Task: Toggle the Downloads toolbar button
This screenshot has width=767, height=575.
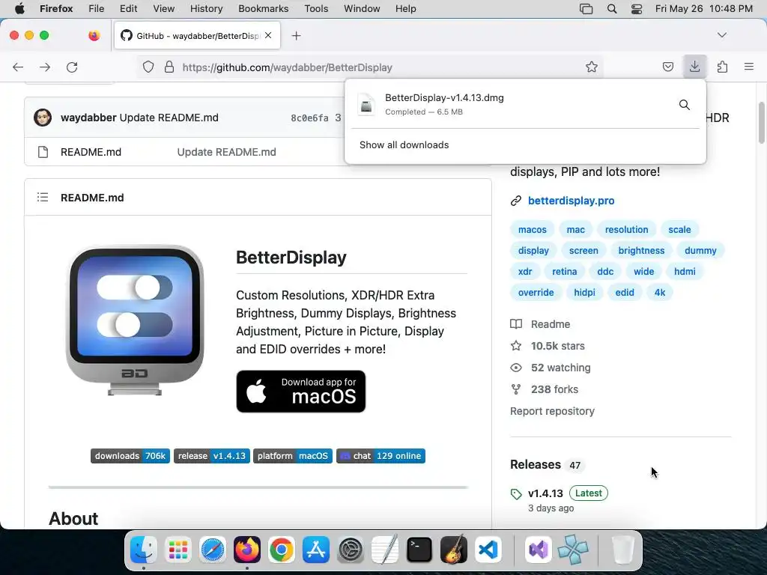Action: coord(694,67)
